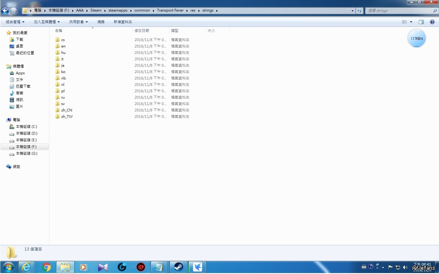Select 本機磁碟 (G:) drive
Image resolution: width=439 pixels, height=274 pixels.
[x=26, y=153]
